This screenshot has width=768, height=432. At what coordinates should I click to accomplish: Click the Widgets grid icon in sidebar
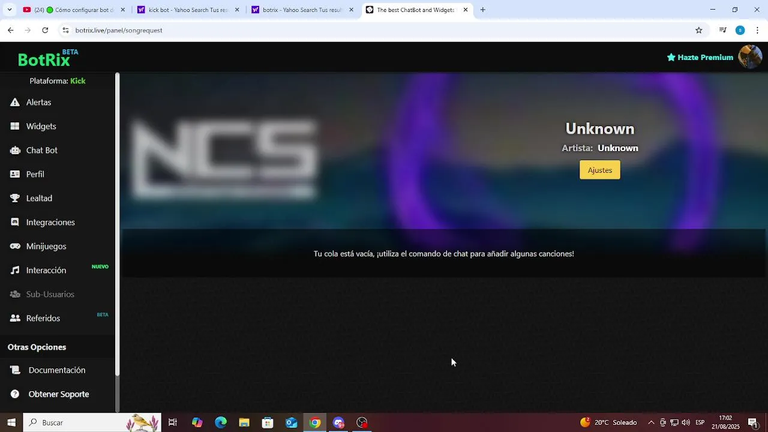[15, 127]
